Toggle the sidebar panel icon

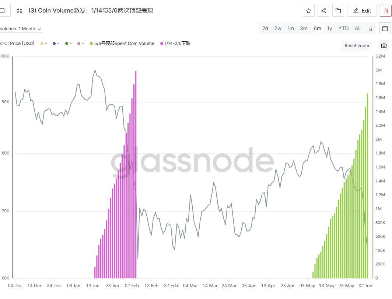point(3,11)
